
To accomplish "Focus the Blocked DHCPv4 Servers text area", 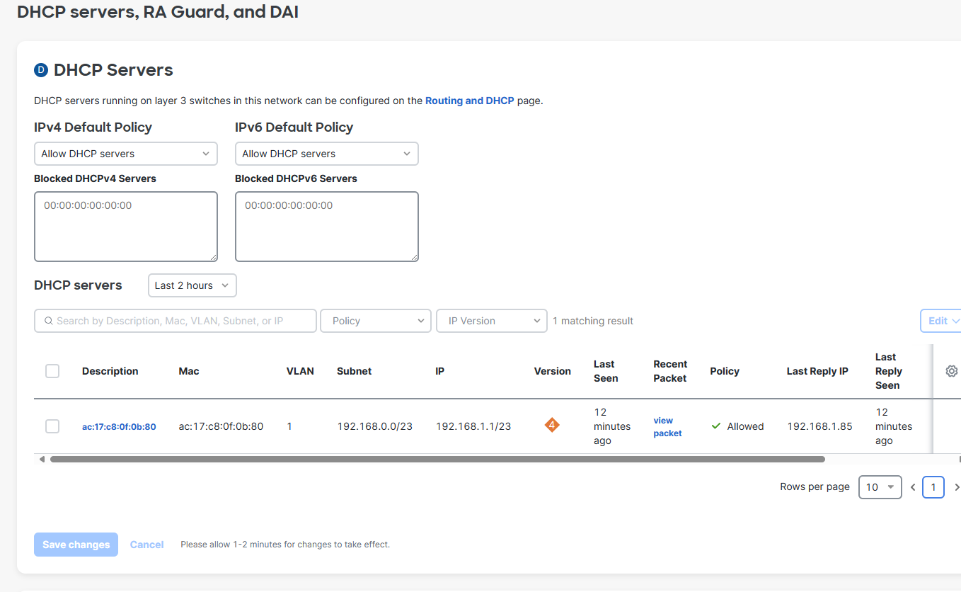I will click(x=125, y=227).
